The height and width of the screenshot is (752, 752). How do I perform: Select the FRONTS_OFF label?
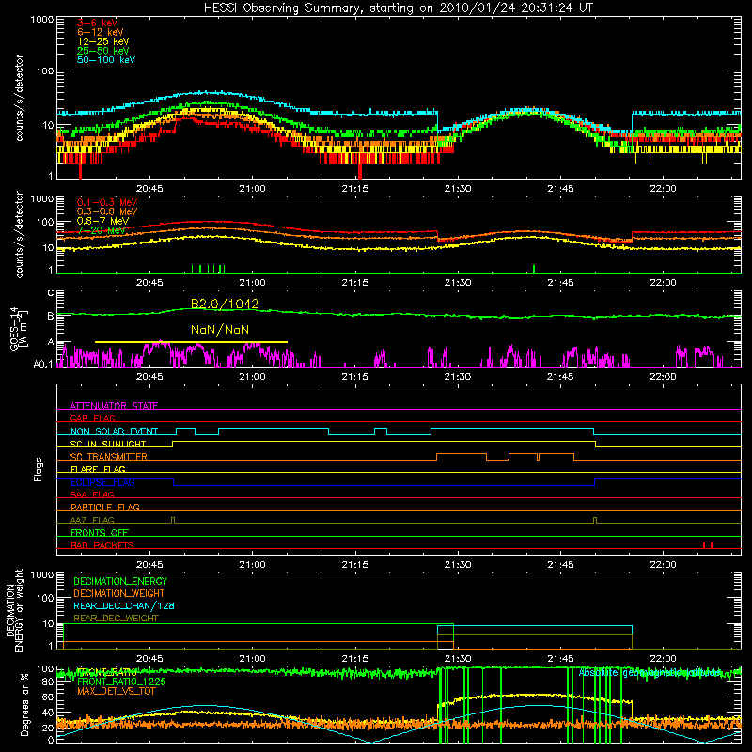pyautogui.click(x=100, y=533)
